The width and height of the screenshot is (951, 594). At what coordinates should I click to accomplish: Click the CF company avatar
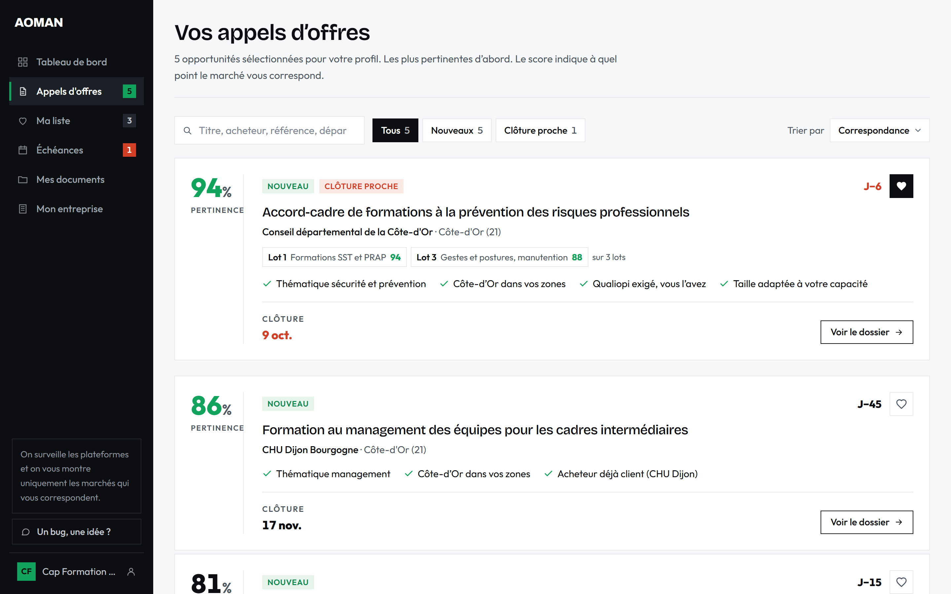26,572
